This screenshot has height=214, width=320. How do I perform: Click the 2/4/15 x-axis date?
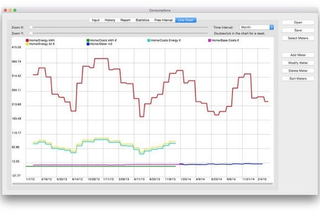tap(262, 179)
